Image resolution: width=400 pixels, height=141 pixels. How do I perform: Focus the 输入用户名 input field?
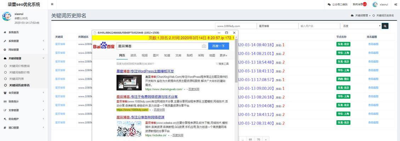pos(319,26)
